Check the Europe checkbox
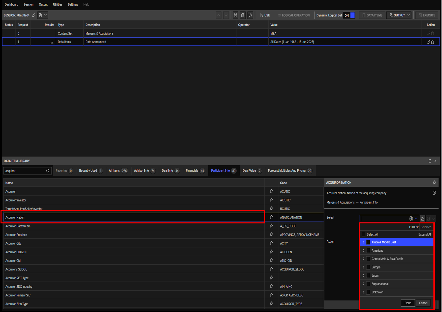The height and width of the screenshot is (312, 442). (368, 267)
